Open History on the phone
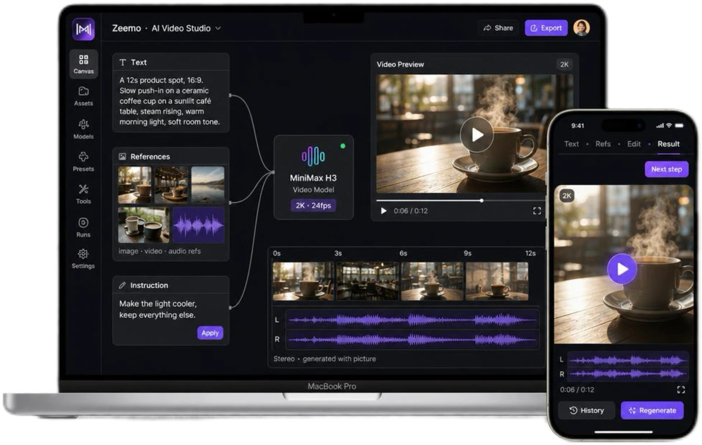Image resolution: width=702 pixels, height=445 pixels. (x=587, y=411)
